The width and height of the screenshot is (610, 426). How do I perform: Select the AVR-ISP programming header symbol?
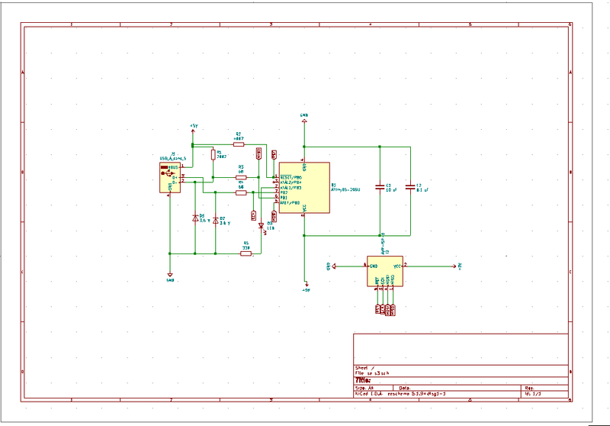point(385,270)
